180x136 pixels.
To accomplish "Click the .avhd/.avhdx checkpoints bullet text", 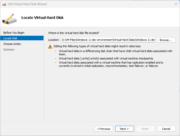I will [106, 58].
